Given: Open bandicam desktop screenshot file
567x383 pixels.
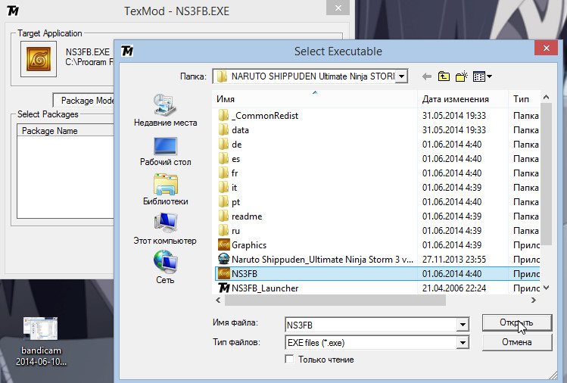Looking at the screenshot, I should pyautogui.click(x=41, y=341).
